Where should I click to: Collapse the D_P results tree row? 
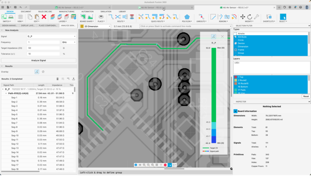click(3, 89)
